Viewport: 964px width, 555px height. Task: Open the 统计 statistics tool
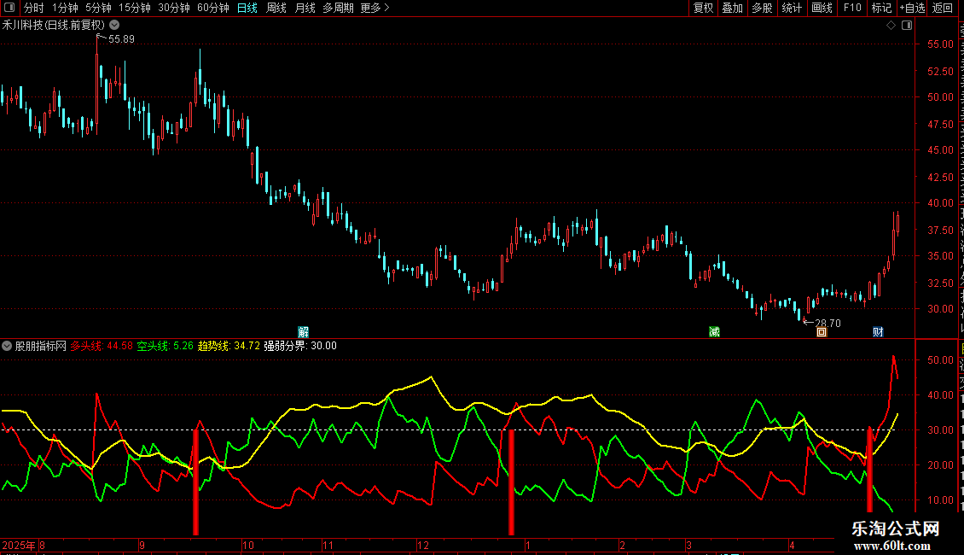[792, 8]
